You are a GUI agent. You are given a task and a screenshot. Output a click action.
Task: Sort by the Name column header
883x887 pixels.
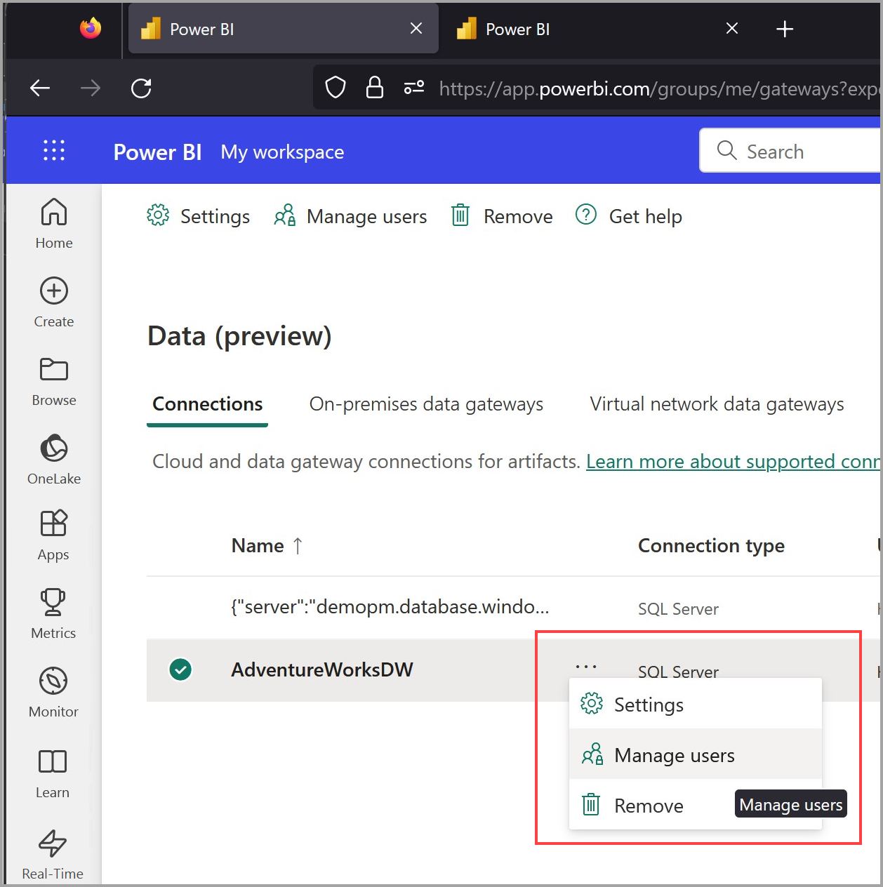click(267, 545)
